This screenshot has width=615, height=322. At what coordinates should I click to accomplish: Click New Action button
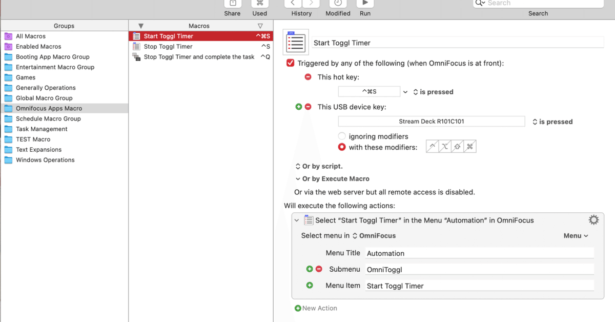(x=316, y=308)
